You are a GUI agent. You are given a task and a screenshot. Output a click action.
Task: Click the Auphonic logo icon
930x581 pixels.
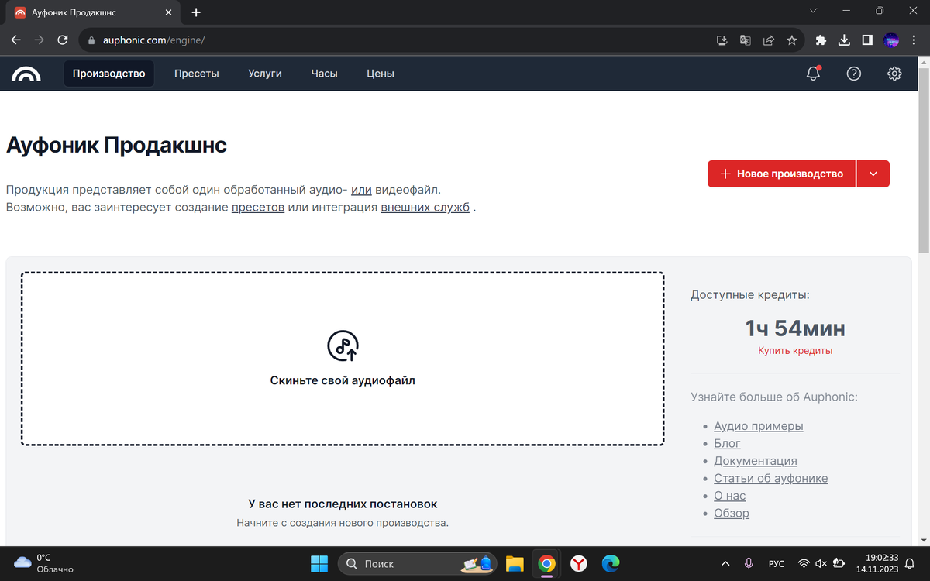26,74
